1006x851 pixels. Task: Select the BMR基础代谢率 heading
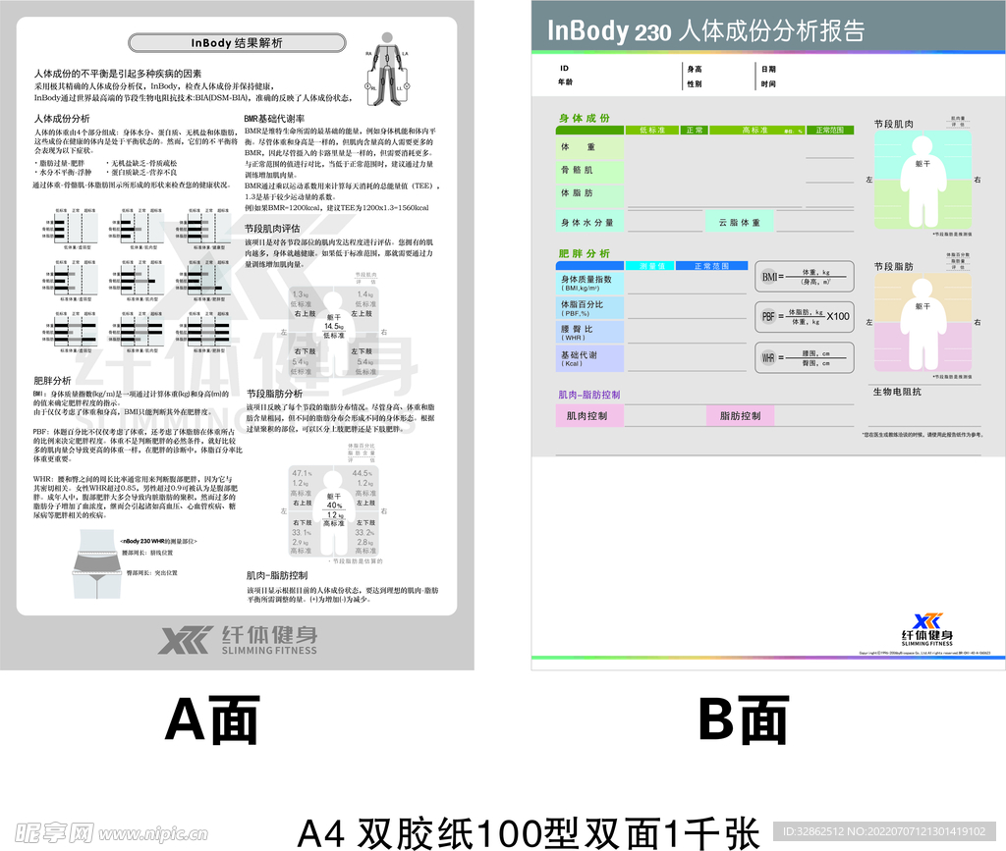click(274, 119)
